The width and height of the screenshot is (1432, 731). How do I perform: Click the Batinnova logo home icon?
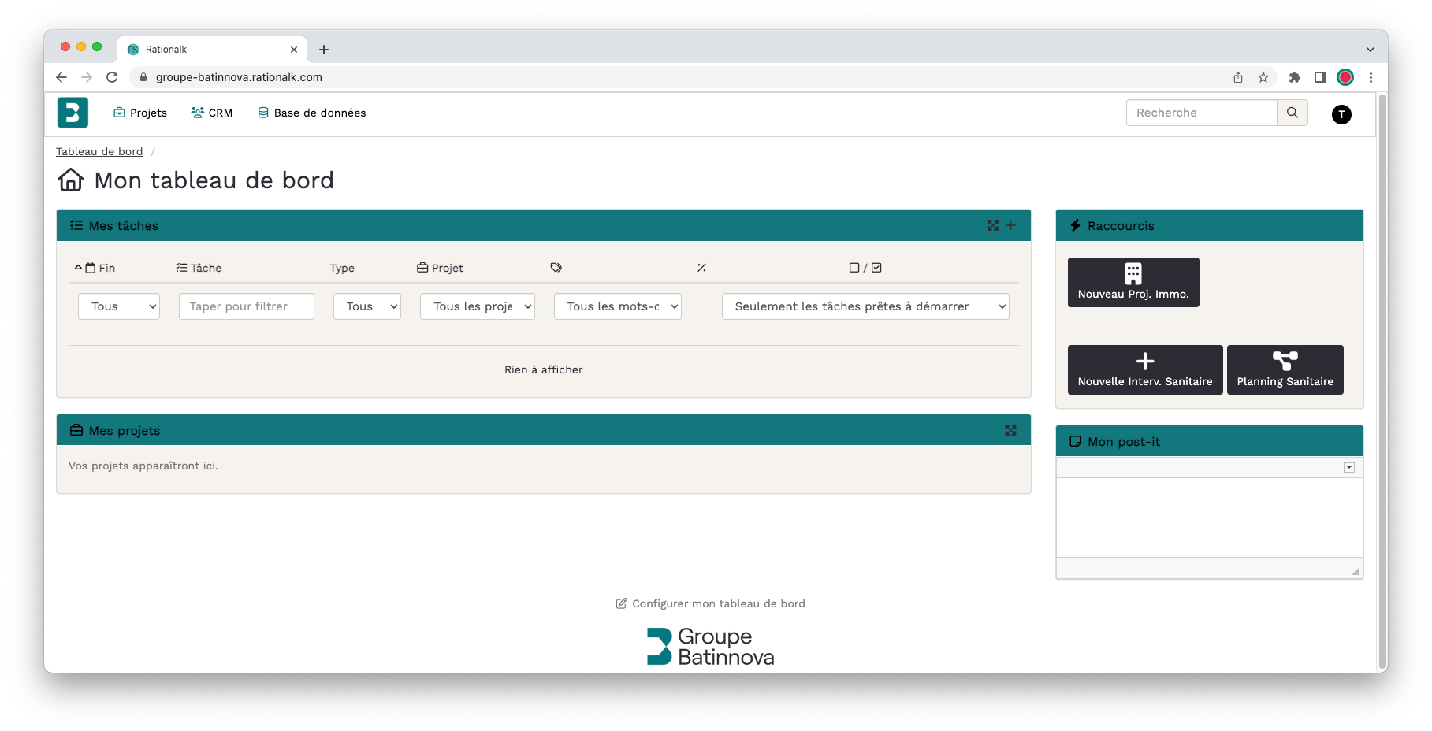coord(73,113)
